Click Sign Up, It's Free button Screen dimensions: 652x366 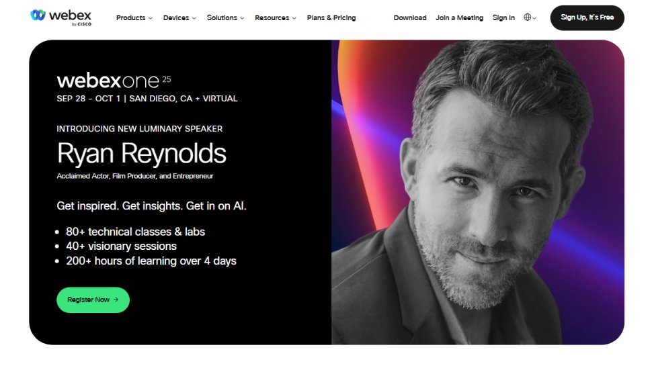(587, 18)
